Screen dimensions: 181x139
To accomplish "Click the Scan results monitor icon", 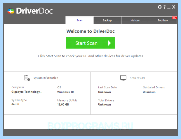I will coord(123,78).
